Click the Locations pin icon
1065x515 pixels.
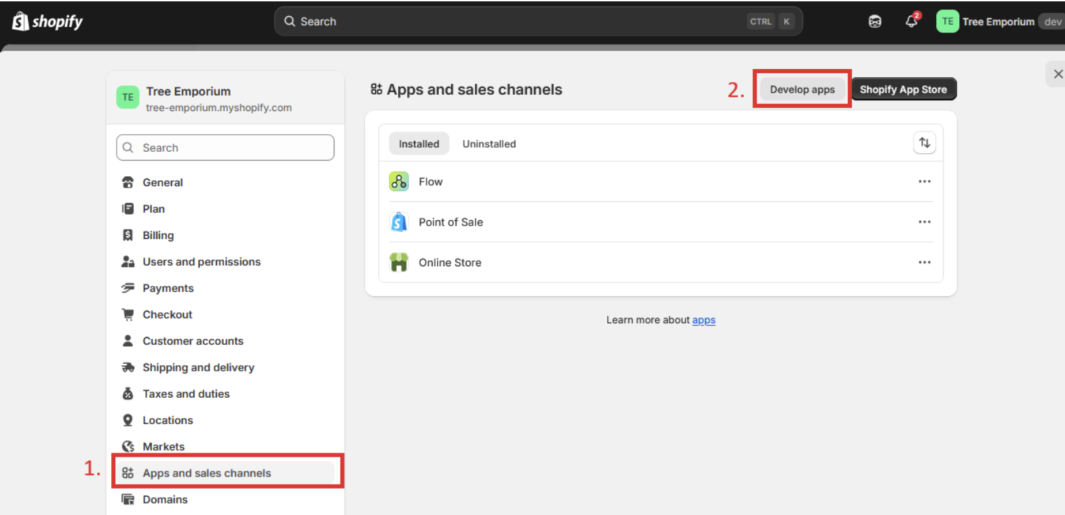[x=128, y=420]
